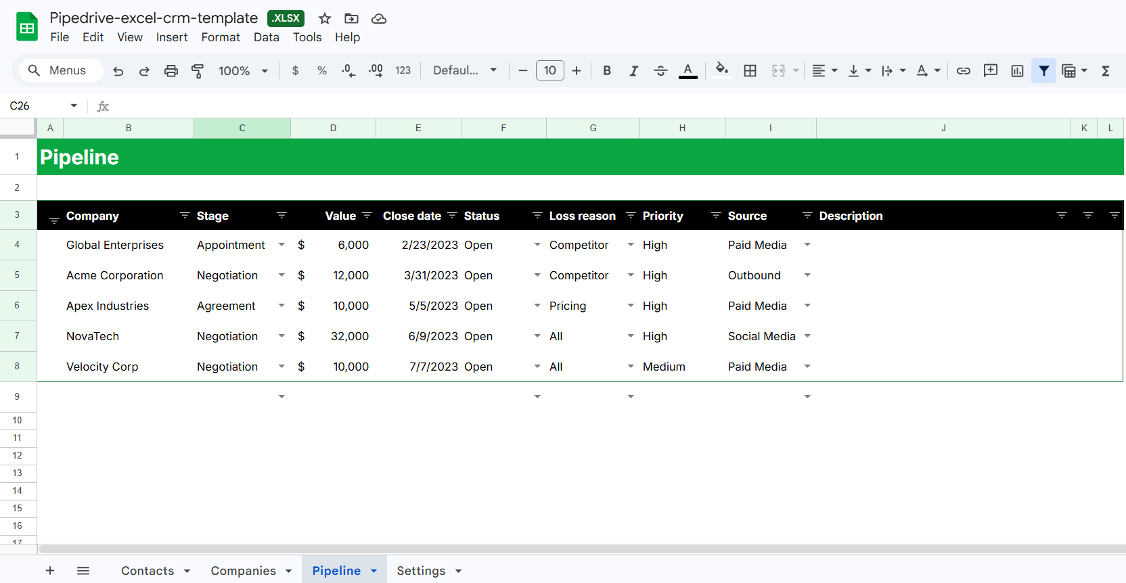Click the horizontal scrollbar

click(582, 549)
